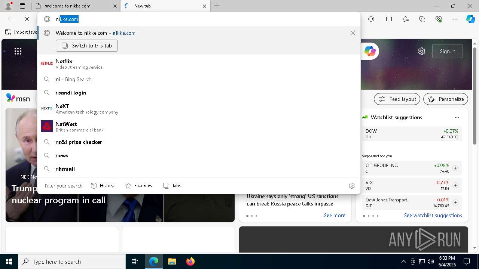The width and height of the screenshot is (479, 269).
Task: Select the news search suggestion
Action: 198,155
